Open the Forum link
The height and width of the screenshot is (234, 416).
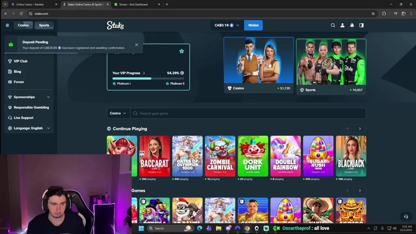[19, 82]
